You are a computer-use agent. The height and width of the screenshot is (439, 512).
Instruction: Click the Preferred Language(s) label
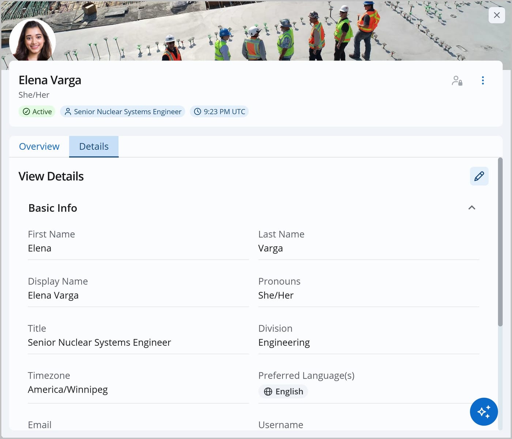click(306, 375)
